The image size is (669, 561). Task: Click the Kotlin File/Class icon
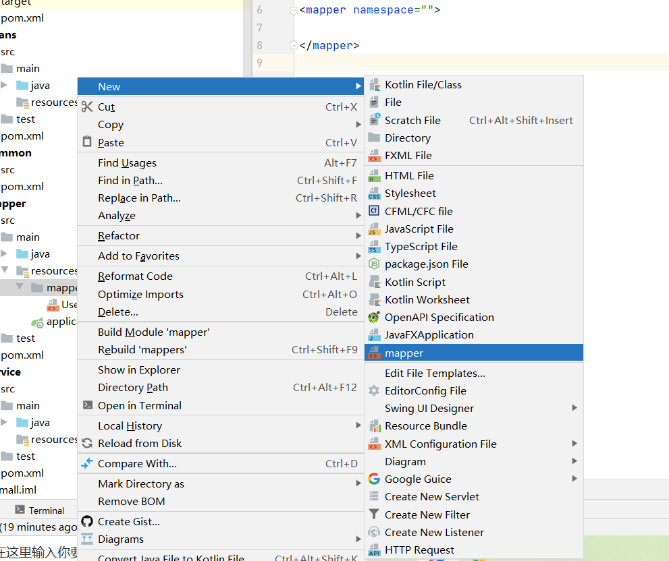(374, 85)
